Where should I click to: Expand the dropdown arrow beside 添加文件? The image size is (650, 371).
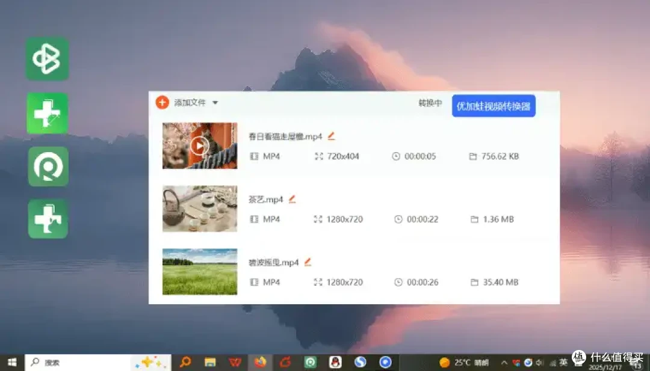tap(215, 103)
